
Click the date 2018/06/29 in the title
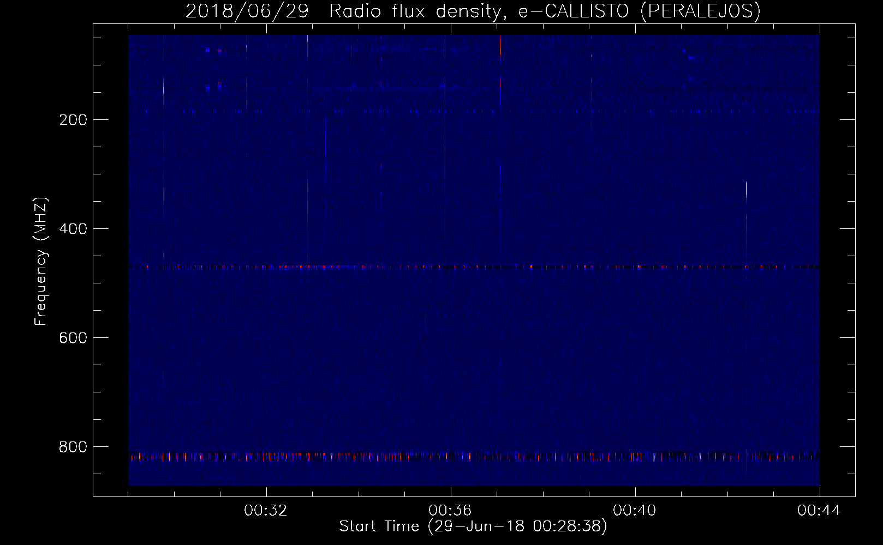coord(247,11)
